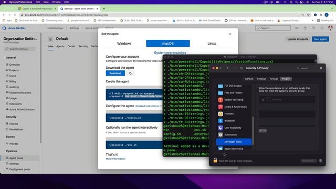Select User Availability in the privacy list
This screenshot has height=189, width=336.
[234, 128]
